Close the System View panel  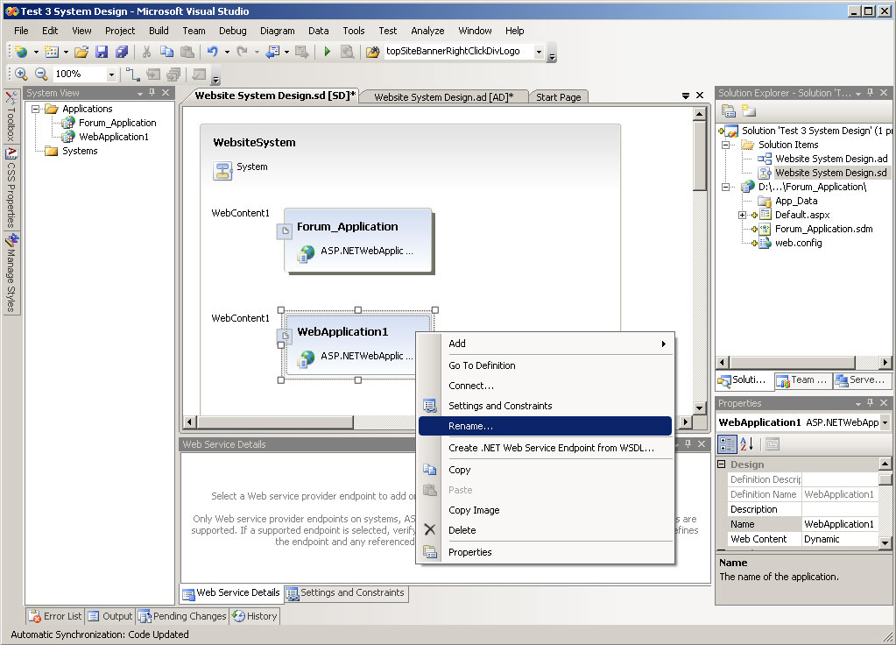point(166,93)
